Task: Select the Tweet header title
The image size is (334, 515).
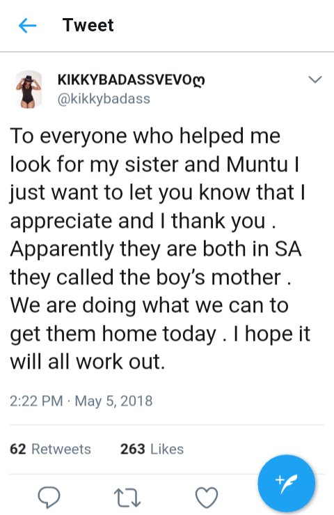Action: coord(88,25)
